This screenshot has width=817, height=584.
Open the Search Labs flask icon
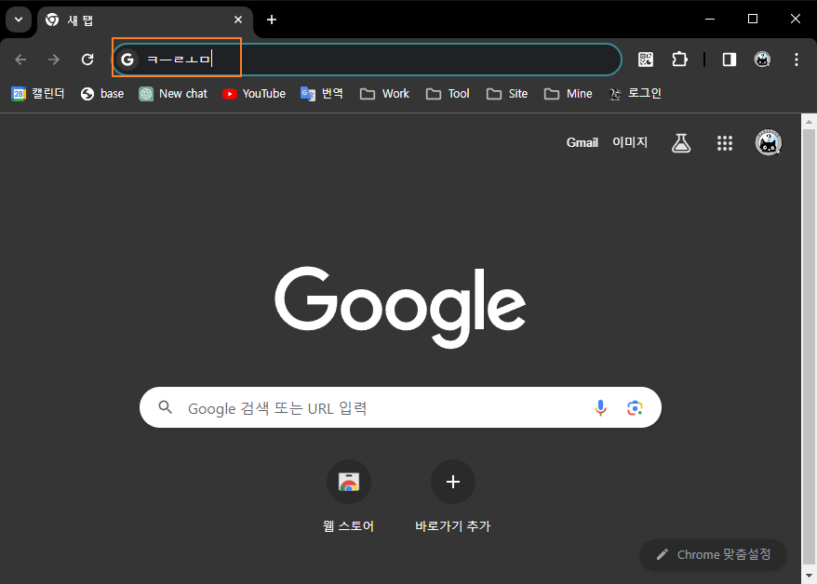tap(681, 142)
